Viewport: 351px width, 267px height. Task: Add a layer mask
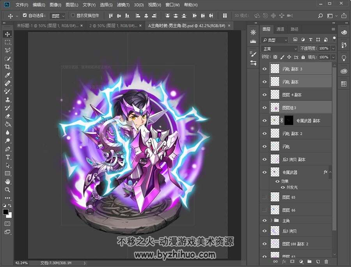(292, 262)
